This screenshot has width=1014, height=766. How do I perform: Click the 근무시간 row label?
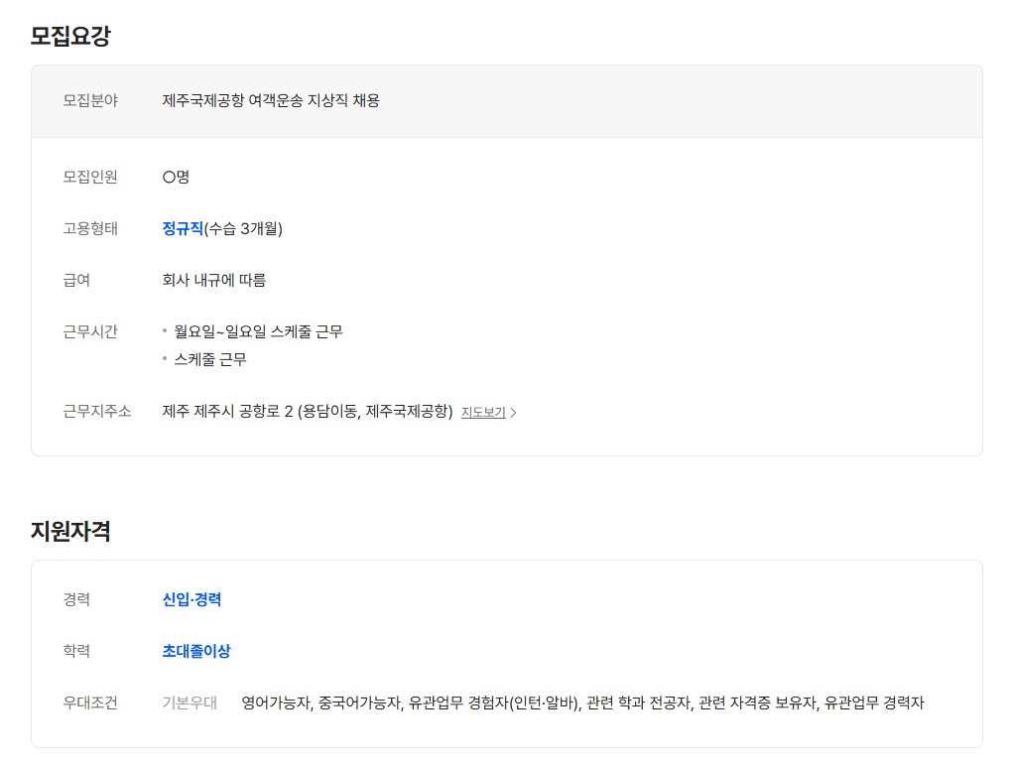tap(90, 331)
